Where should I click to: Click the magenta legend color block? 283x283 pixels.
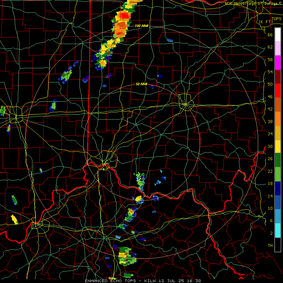[x=278, y=63]
